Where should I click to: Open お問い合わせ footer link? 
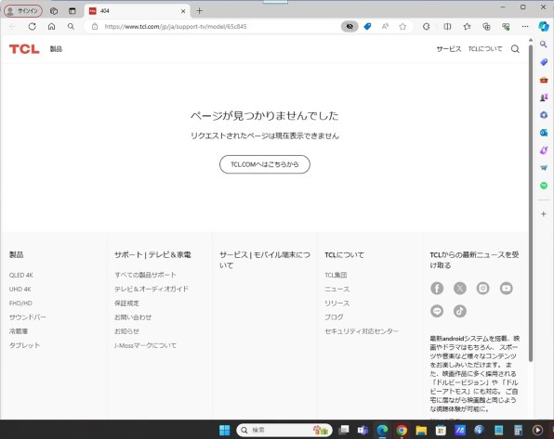pyautogui.click(x=133, y=317)
